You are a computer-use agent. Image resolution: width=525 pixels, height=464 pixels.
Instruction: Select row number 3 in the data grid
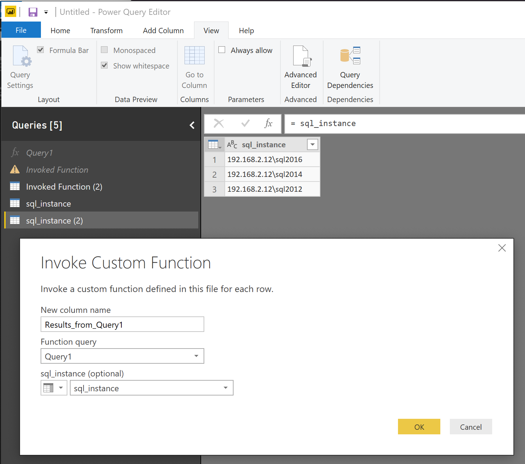[215, 190]
